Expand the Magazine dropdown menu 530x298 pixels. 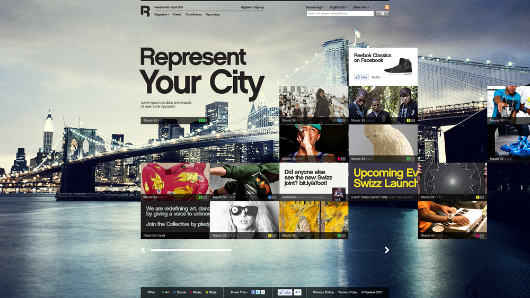pyautogui.click(x=161, y=14)
